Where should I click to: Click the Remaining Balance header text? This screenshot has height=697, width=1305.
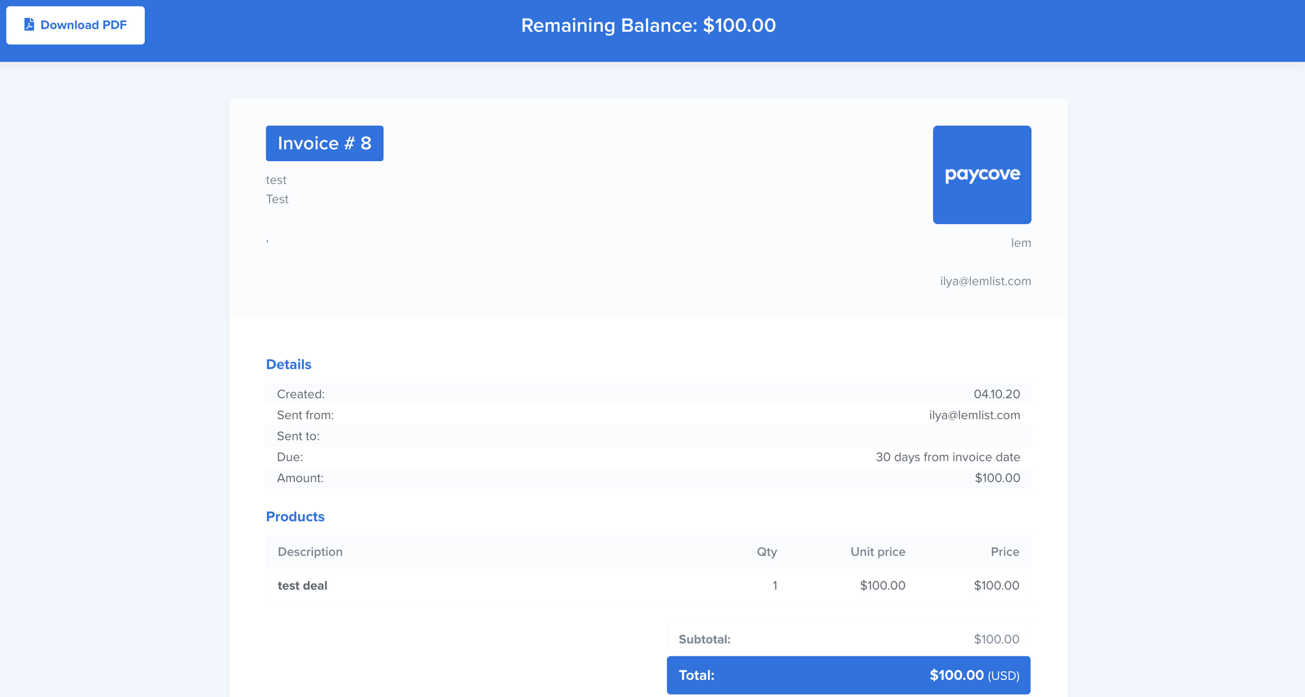(649, 25)
